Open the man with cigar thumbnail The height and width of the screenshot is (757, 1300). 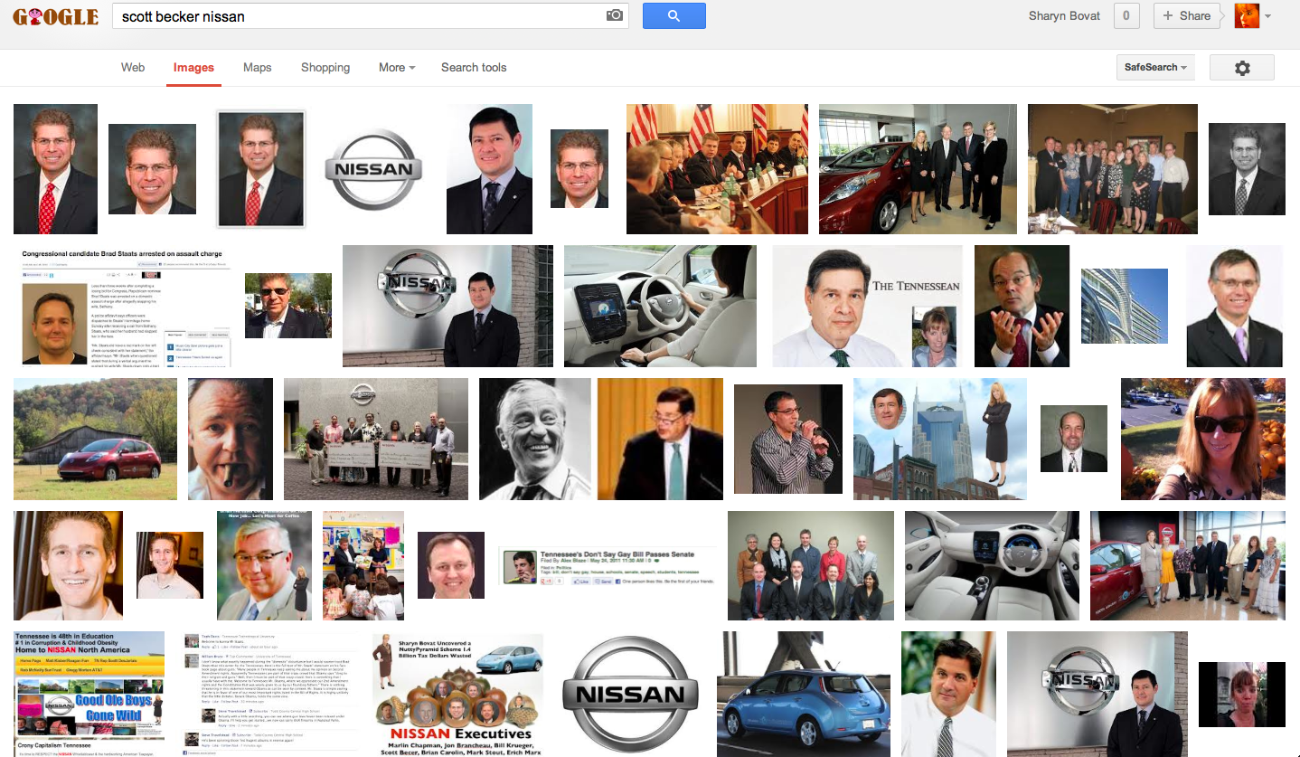[231, 439]
